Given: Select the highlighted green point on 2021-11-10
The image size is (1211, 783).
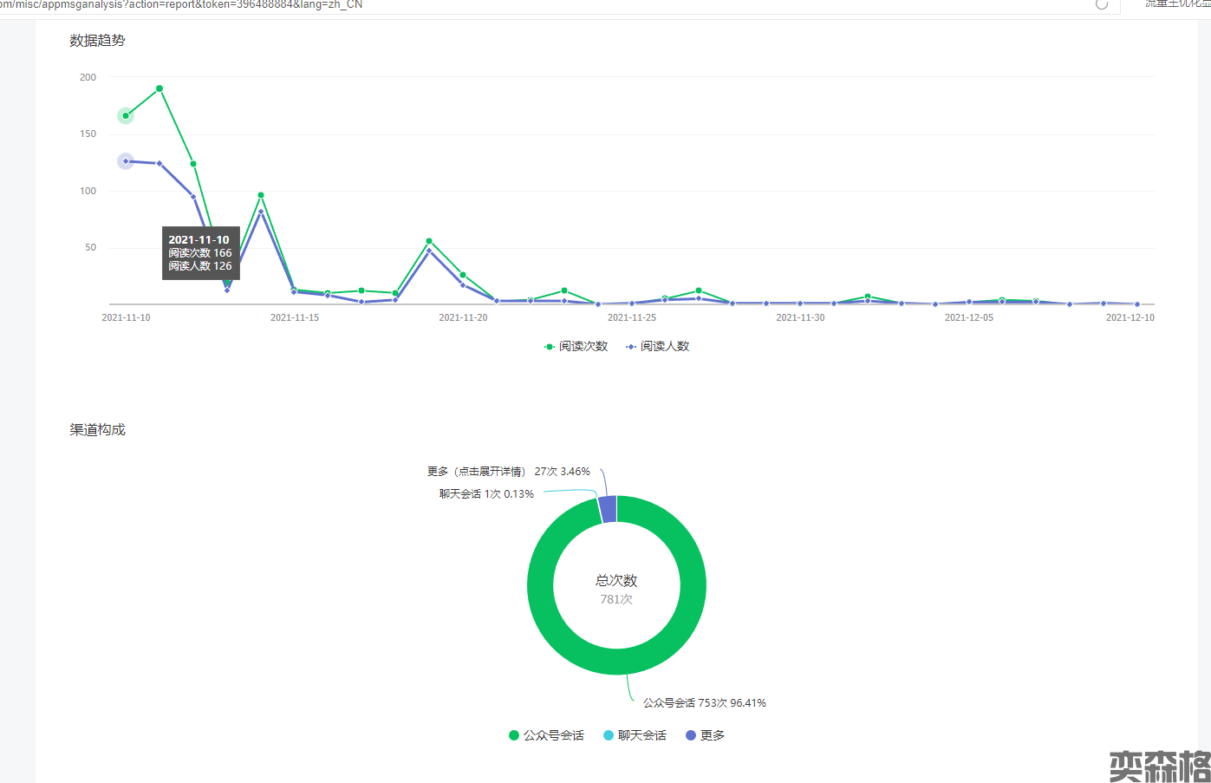Looking at the screenshot, I should (126, 115).
